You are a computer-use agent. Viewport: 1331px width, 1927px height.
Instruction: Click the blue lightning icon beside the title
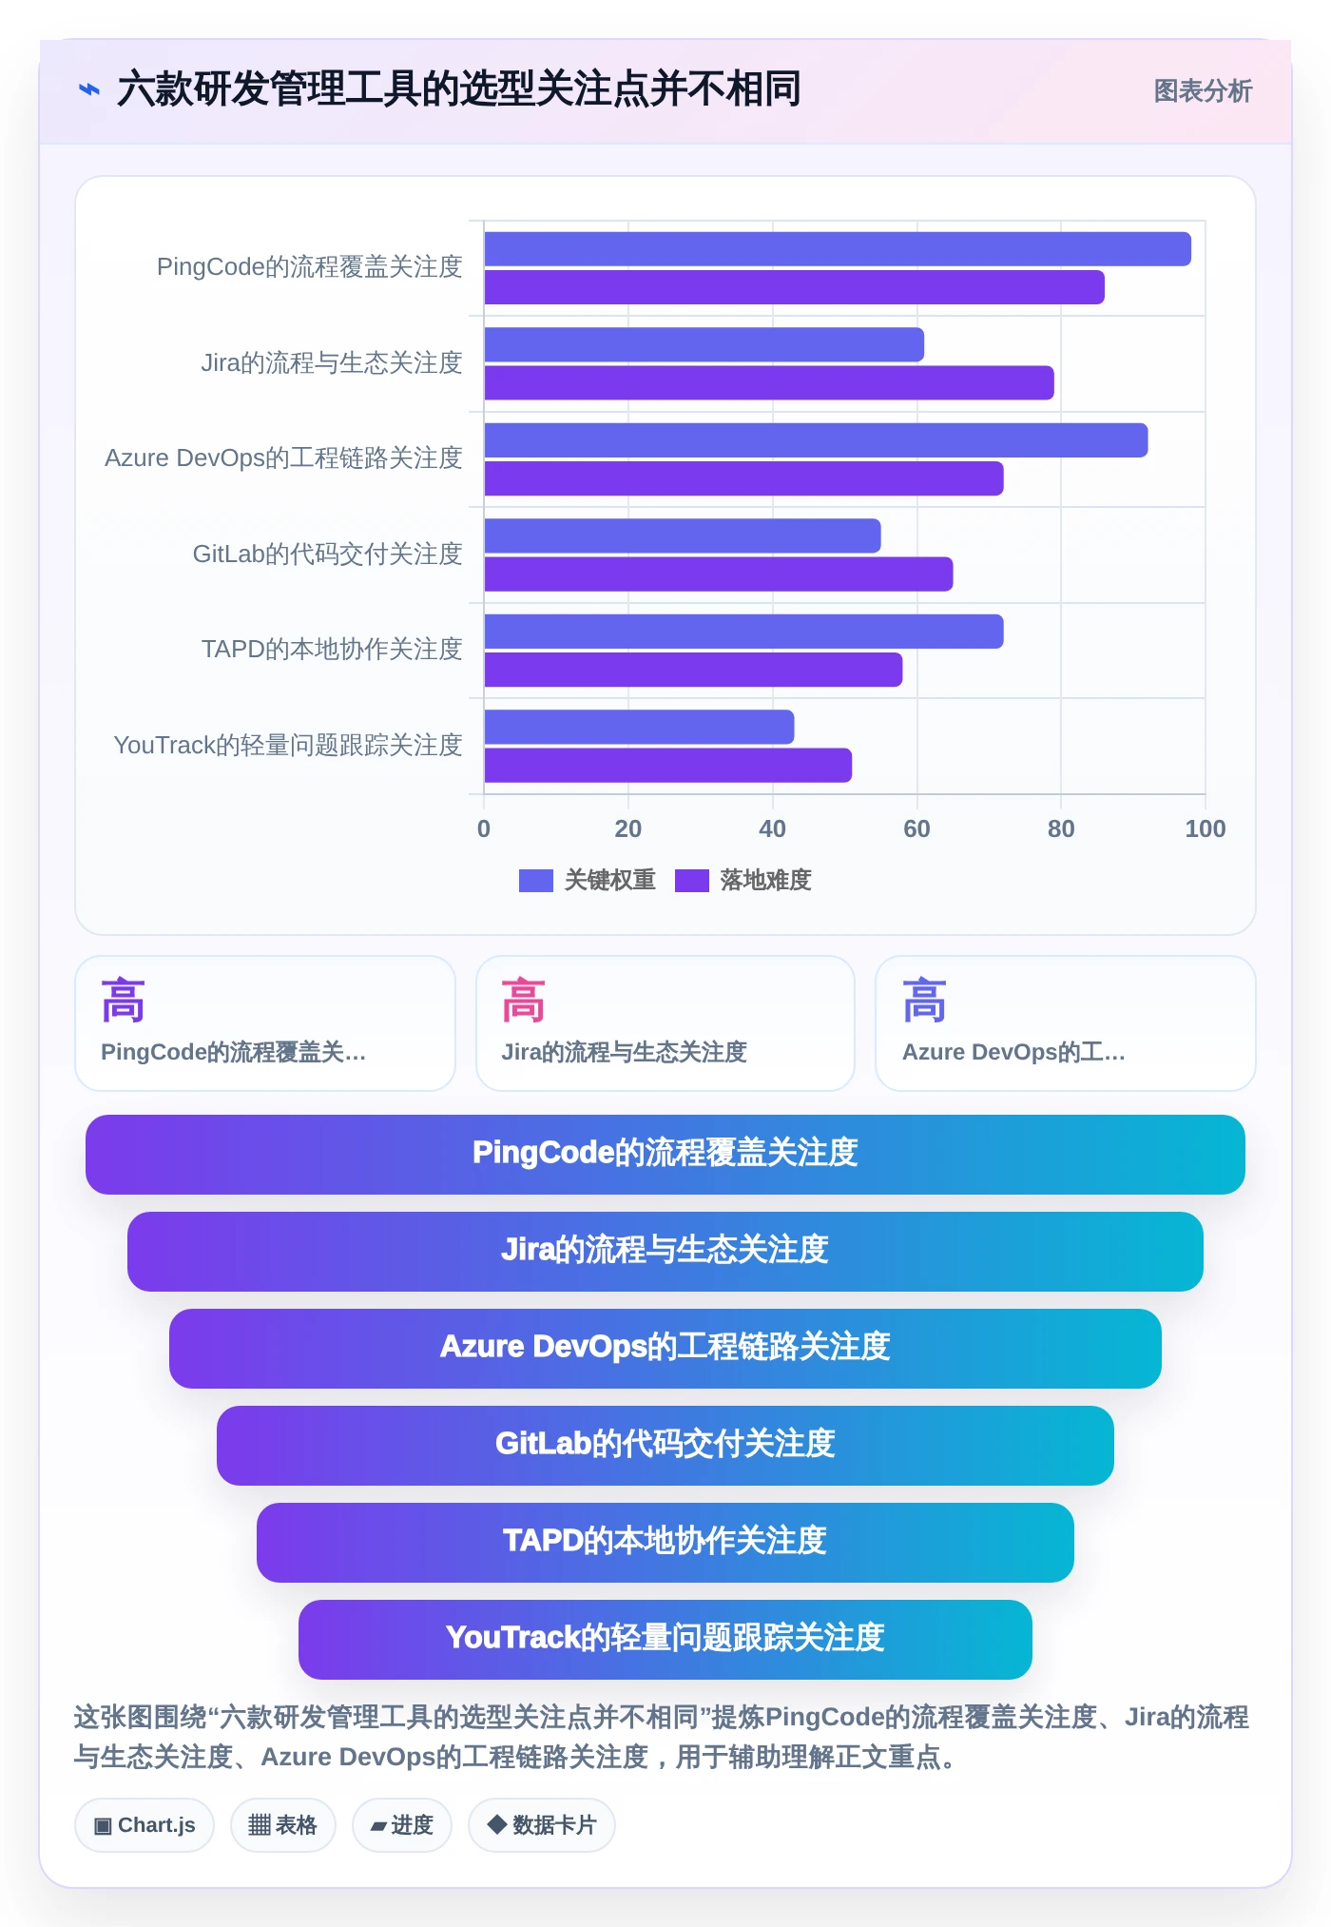[89, 90]
